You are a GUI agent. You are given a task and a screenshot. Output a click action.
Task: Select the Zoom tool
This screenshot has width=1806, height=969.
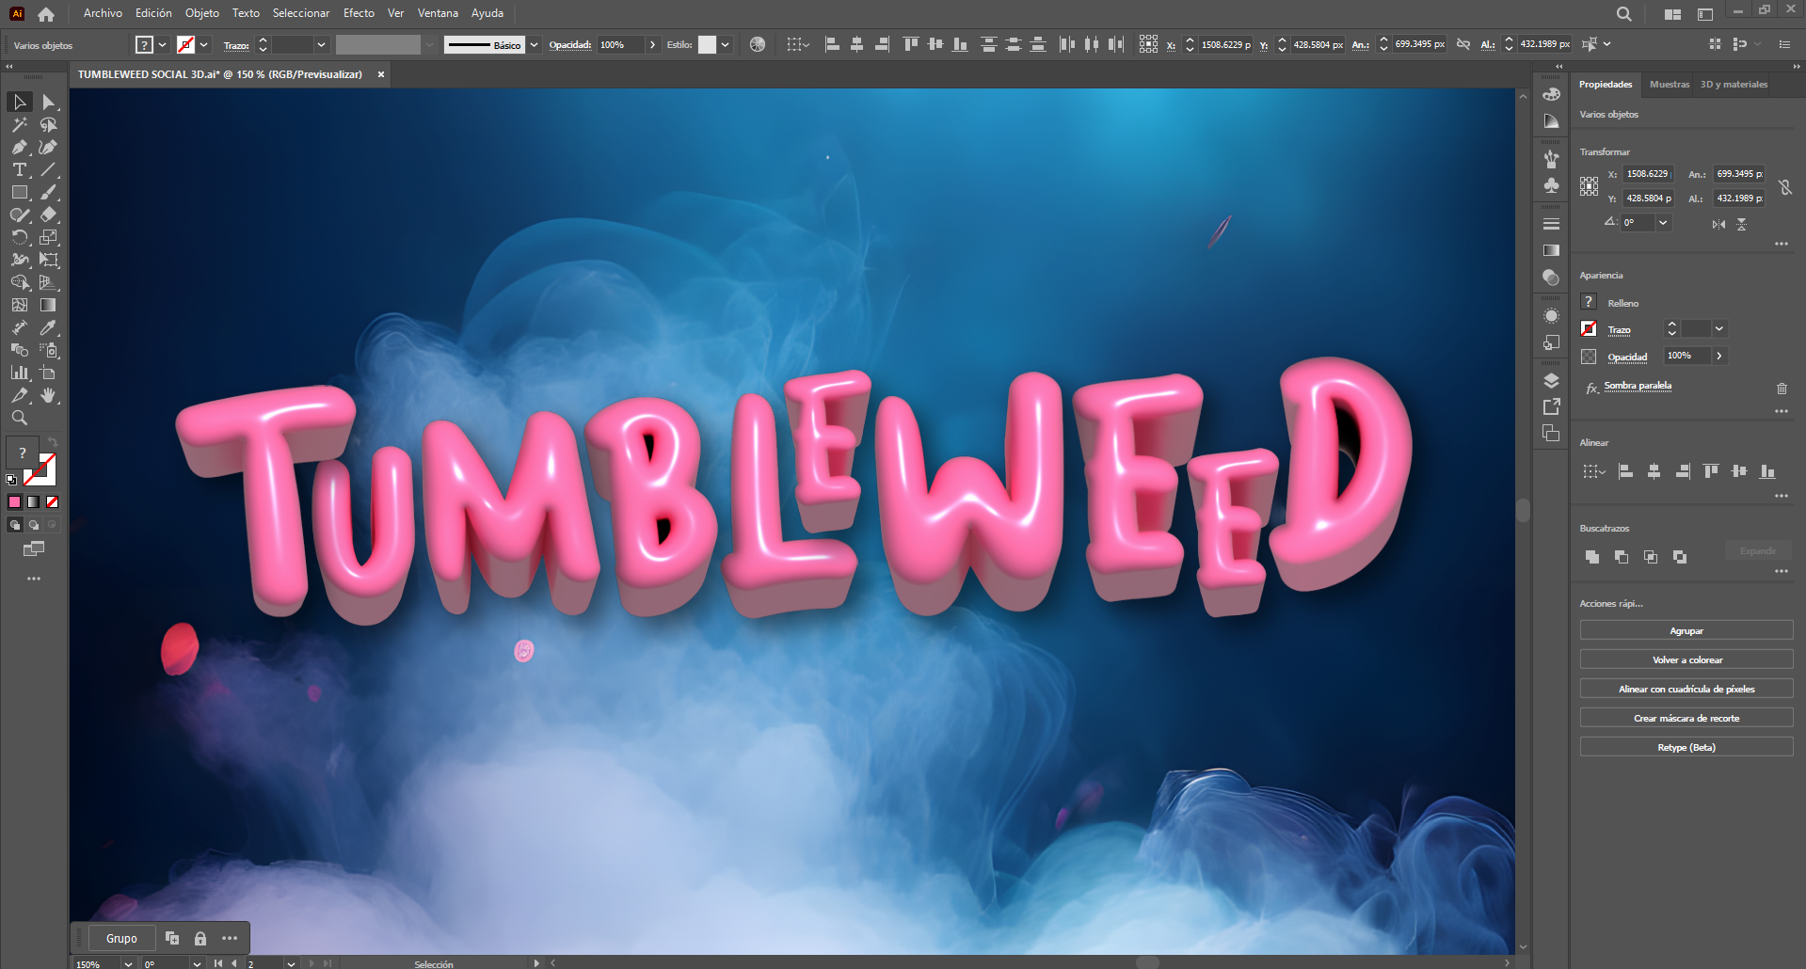(x=19, y=418)
